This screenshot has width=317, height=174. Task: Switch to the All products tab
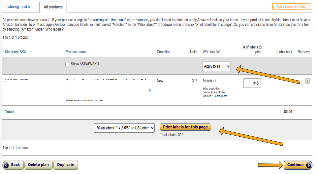point(53,7)
